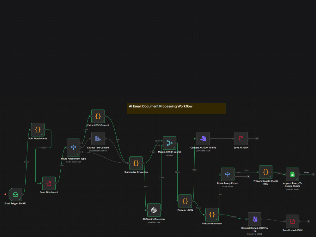
Task: Click the 'mode: Expression' subtitle text
Action: (74, 162)
